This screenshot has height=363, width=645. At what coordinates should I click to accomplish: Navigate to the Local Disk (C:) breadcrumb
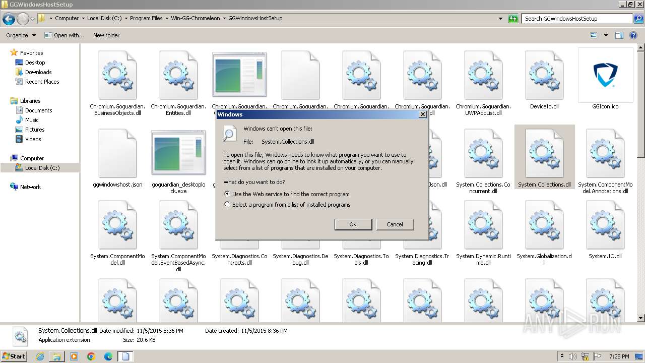tap(104, 18)
